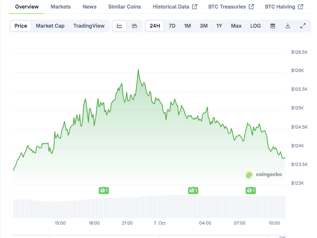Open the news marker near 04:00
The height and width of the screenshot is (238, 317).
point(193,190)
